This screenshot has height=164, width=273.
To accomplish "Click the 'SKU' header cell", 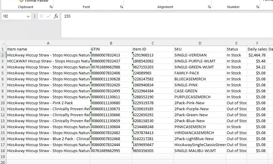I will tap(200, 49).
